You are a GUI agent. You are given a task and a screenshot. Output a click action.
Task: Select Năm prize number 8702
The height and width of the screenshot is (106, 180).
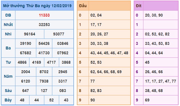44,72
